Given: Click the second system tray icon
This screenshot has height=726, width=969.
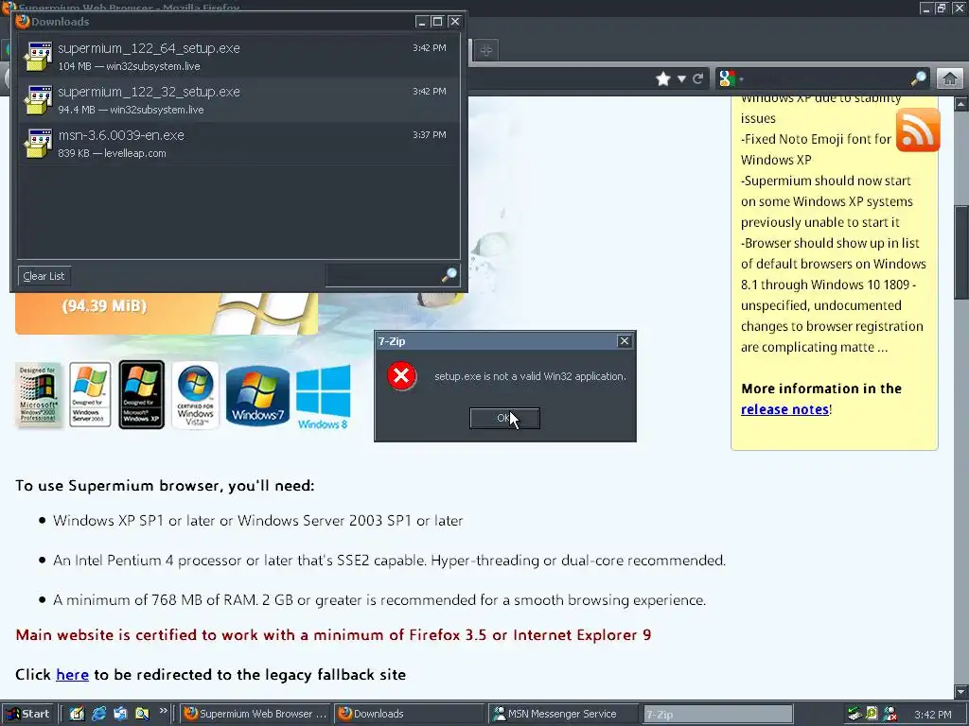Looking at the screenshot, I should pos(872,714).
